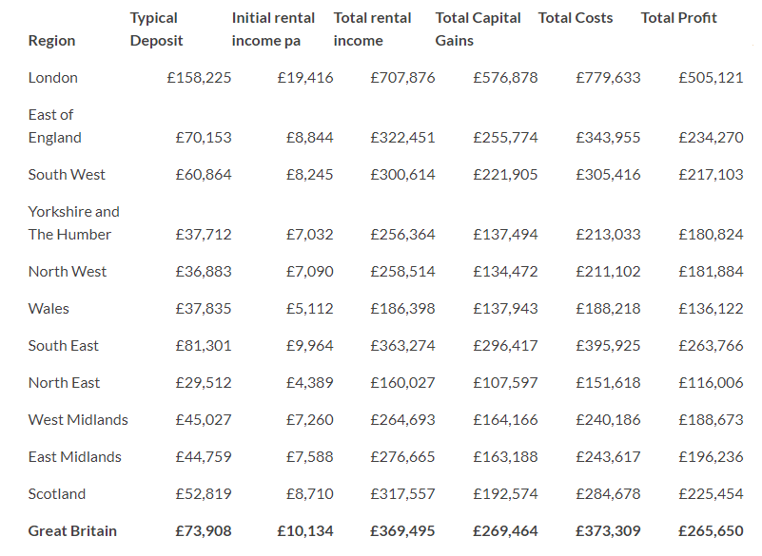
Task: Click West Midlands initial rental income £7,260
Action: click(309, 420)
